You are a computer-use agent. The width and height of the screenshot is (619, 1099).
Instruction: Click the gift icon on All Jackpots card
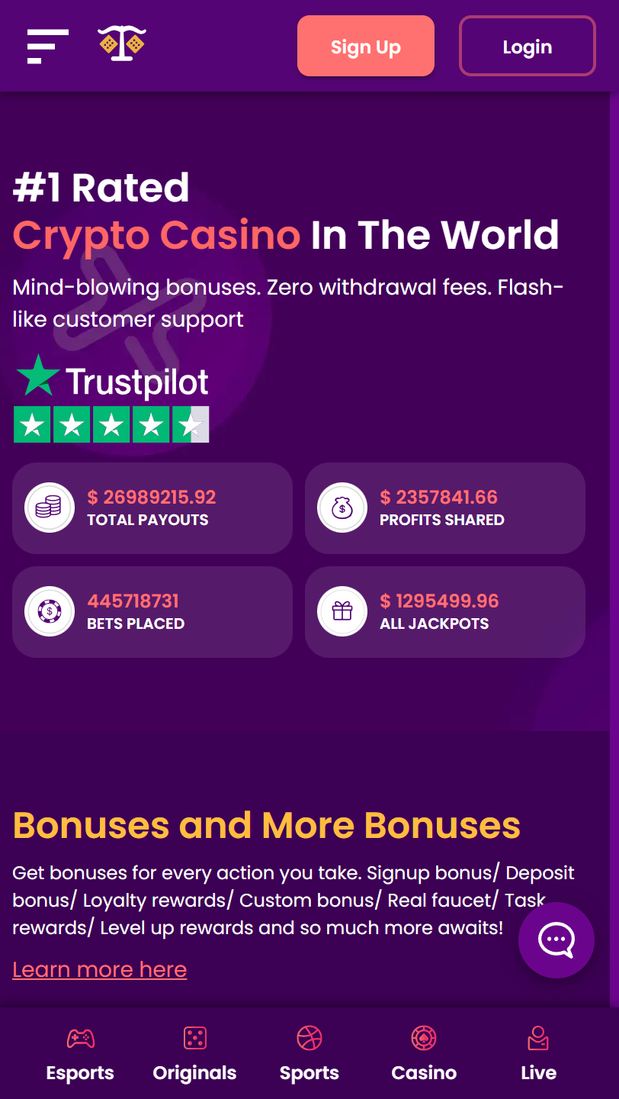click(x=342, y=611)
